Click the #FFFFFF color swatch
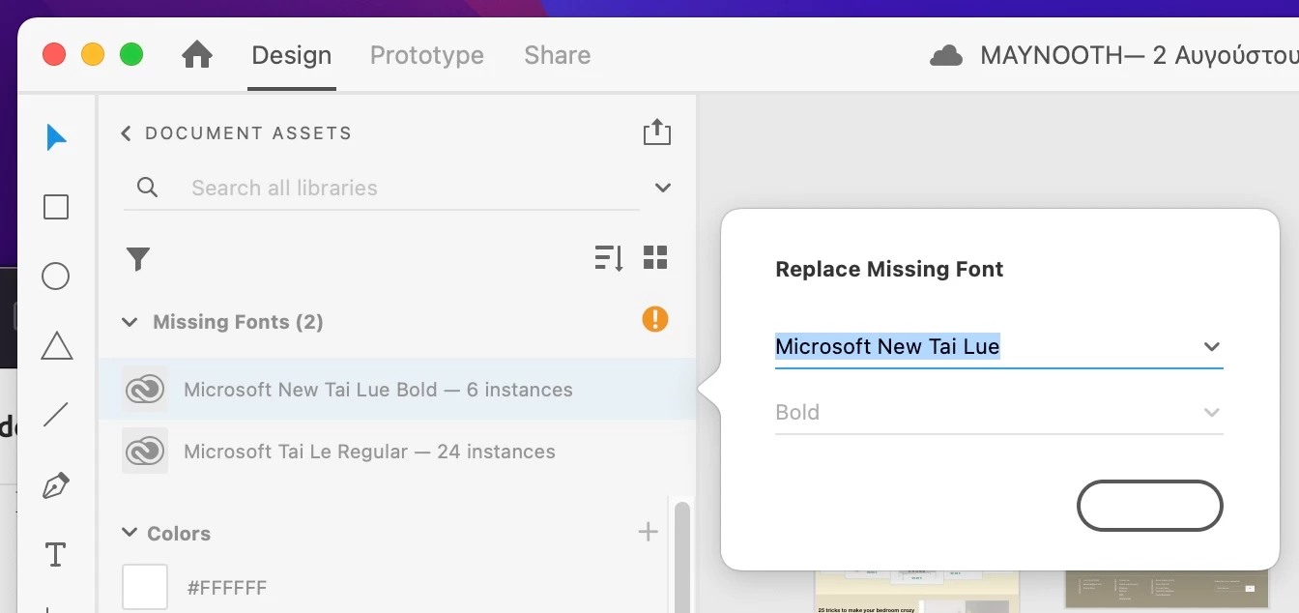Screen dimensions: 1299x613 [x=145, y=587]
